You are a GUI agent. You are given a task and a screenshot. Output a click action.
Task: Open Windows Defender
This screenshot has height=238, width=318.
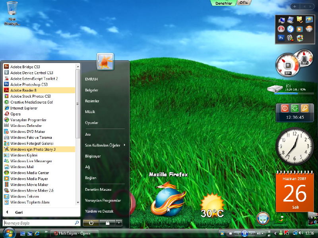click(x=39, y=126)
